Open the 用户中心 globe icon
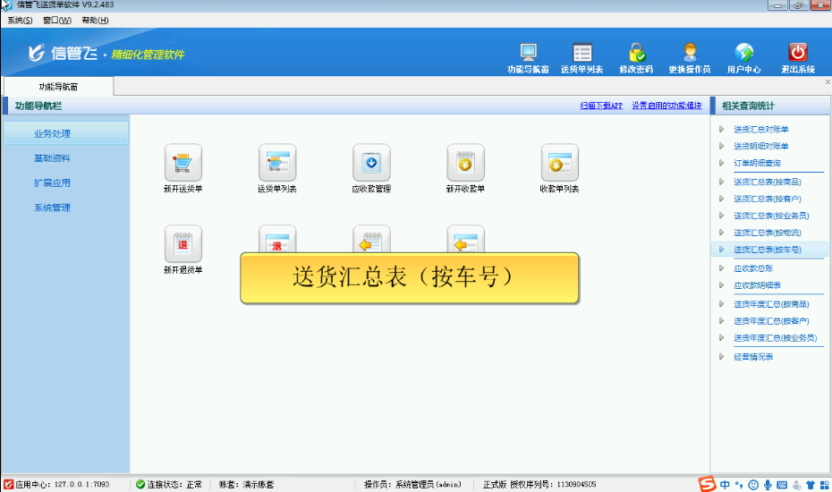The image size is (832, 492). point(743,54)
